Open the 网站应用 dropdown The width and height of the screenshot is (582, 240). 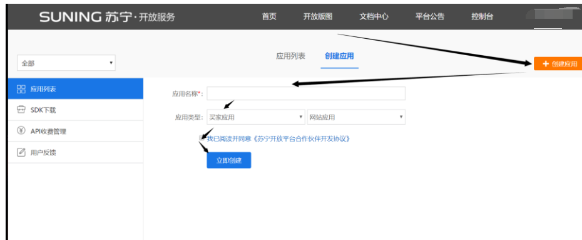pos(356,117)
